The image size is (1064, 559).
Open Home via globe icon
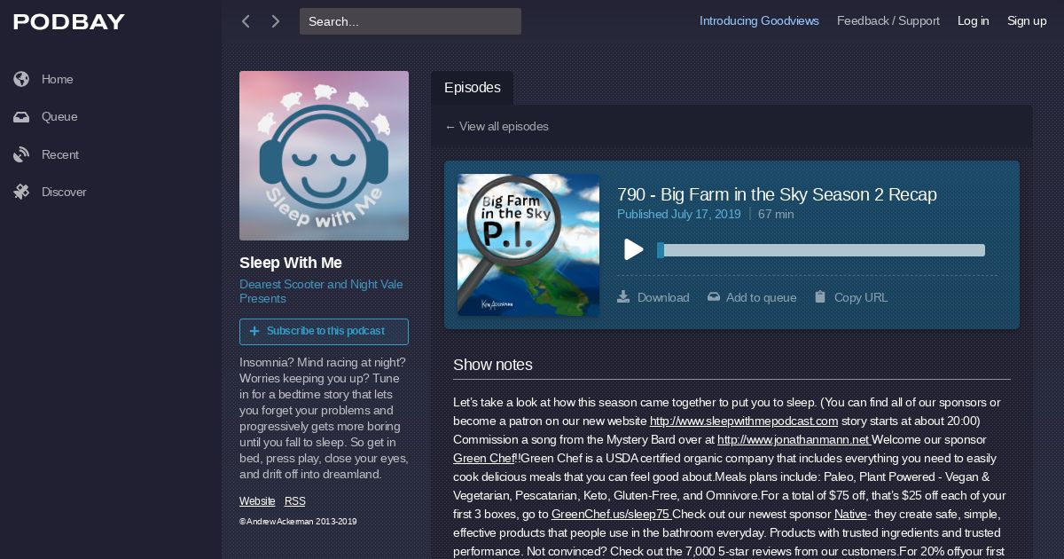(x=21, y=79)
